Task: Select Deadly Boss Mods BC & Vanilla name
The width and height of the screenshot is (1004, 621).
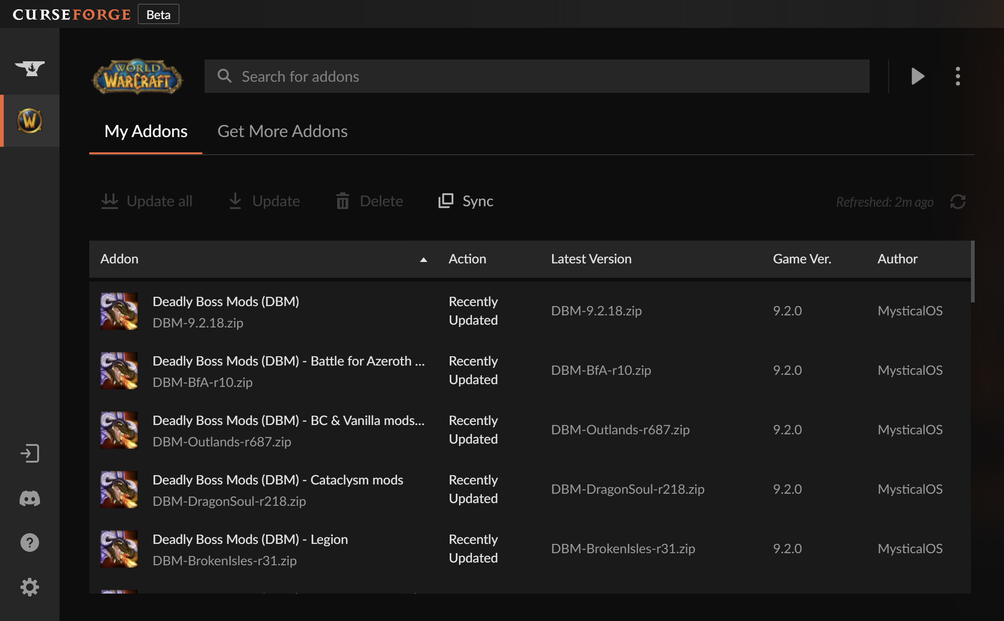Action: [x=288, y=420]
